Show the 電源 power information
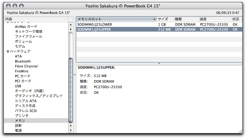This screenshot has width=246, height=138. click(18, 131)
